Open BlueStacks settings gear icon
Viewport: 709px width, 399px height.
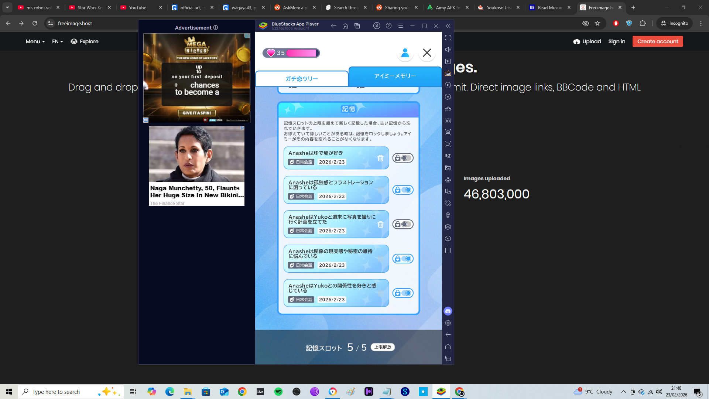tap(448, 323)
